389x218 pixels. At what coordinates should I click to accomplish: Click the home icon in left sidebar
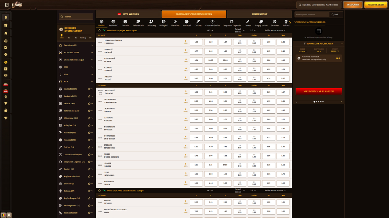[x=6, y=33]
